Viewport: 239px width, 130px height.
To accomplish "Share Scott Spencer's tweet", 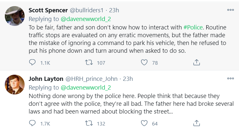I will (196, 62).
